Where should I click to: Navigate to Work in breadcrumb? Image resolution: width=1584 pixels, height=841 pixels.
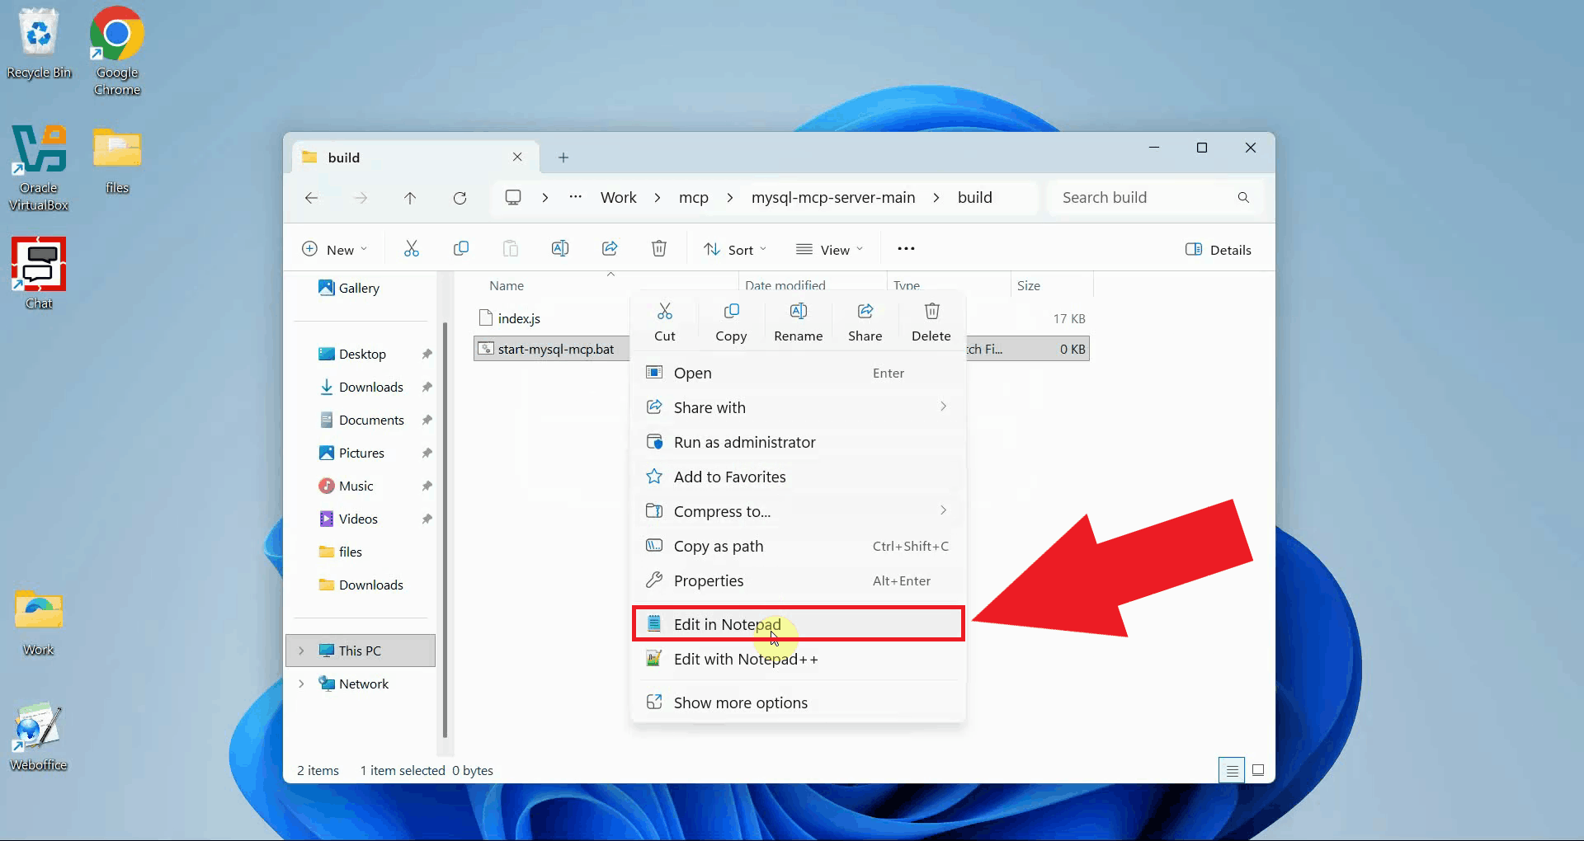point(618,198)
